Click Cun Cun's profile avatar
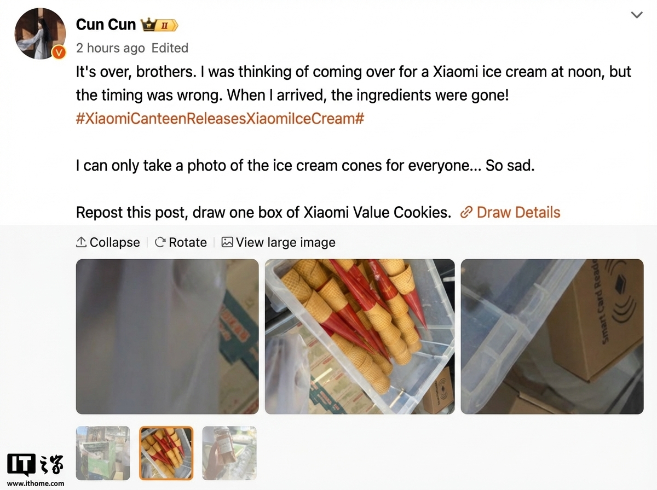This screenshot has width=657, height=490. click(38, 34)
